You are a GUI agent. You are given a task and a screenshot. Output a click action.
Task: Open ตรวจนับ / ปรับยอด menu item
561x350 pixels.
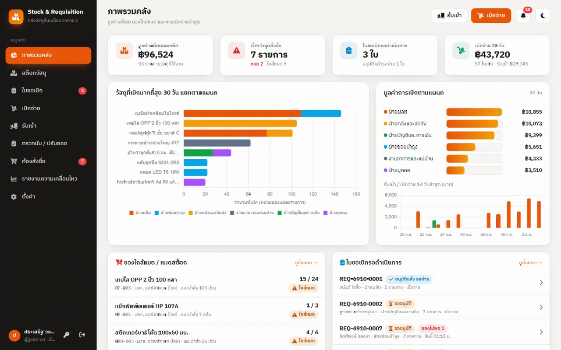point(48,143)
